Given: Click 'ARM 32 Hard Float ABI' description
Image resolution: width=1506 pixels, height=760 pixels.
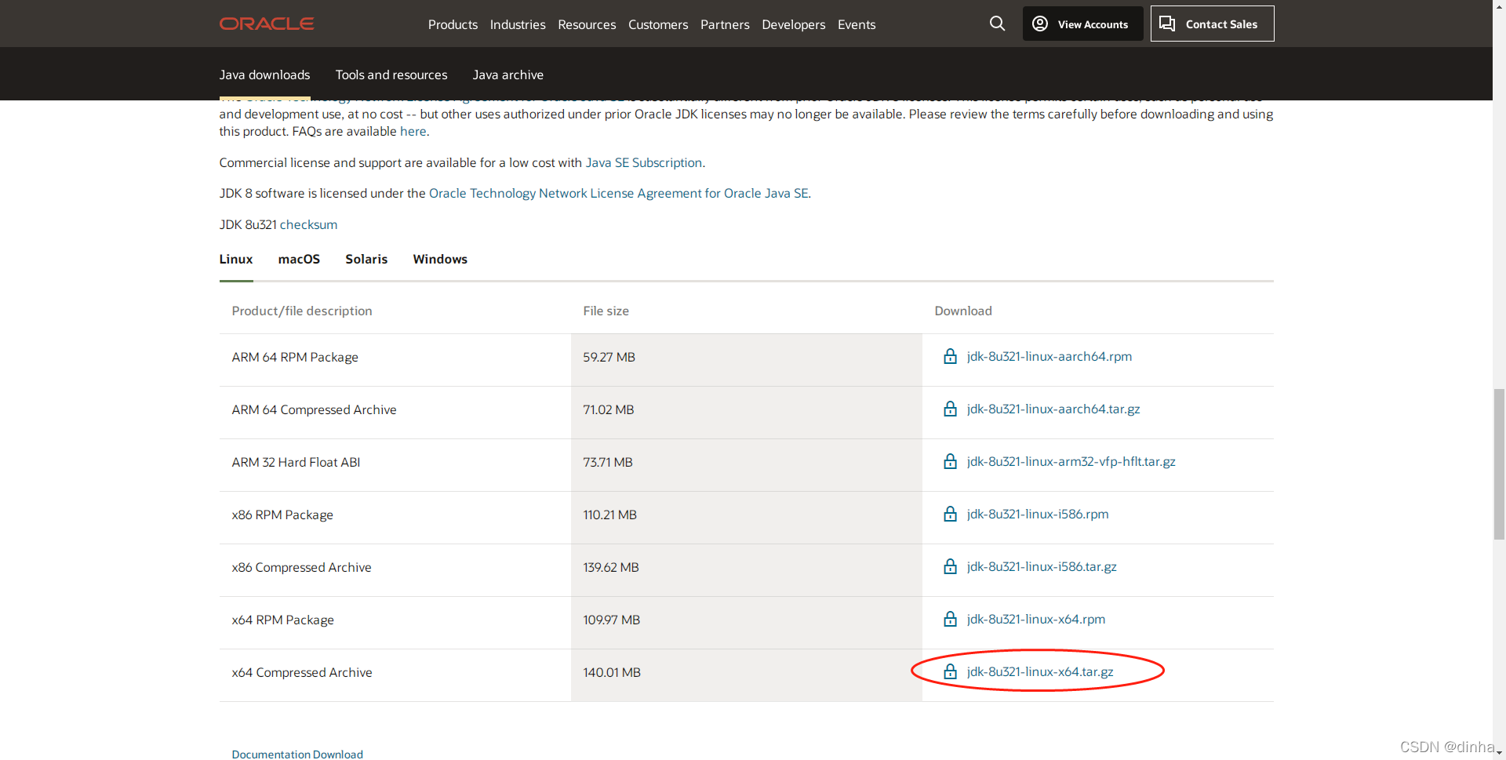Looking at the screenshot, I should (x=296, y=462).
